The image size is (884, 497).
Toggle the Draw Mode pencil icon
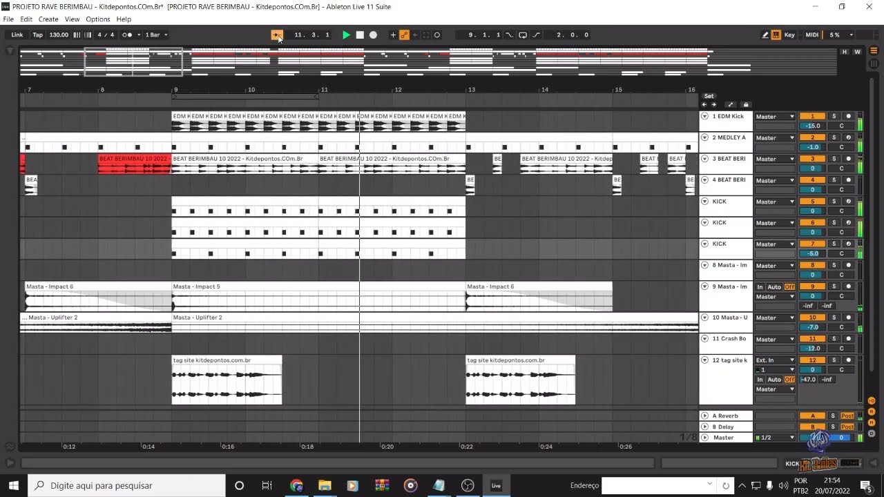765,35
